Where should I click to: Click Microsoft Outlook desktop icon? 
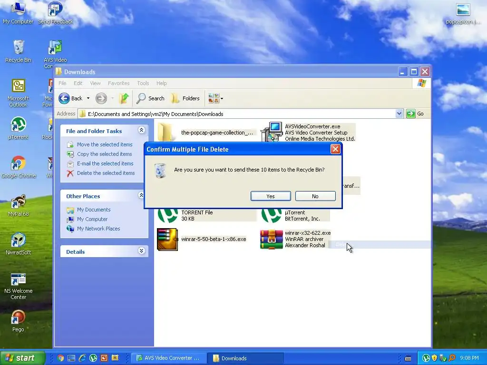19,93
